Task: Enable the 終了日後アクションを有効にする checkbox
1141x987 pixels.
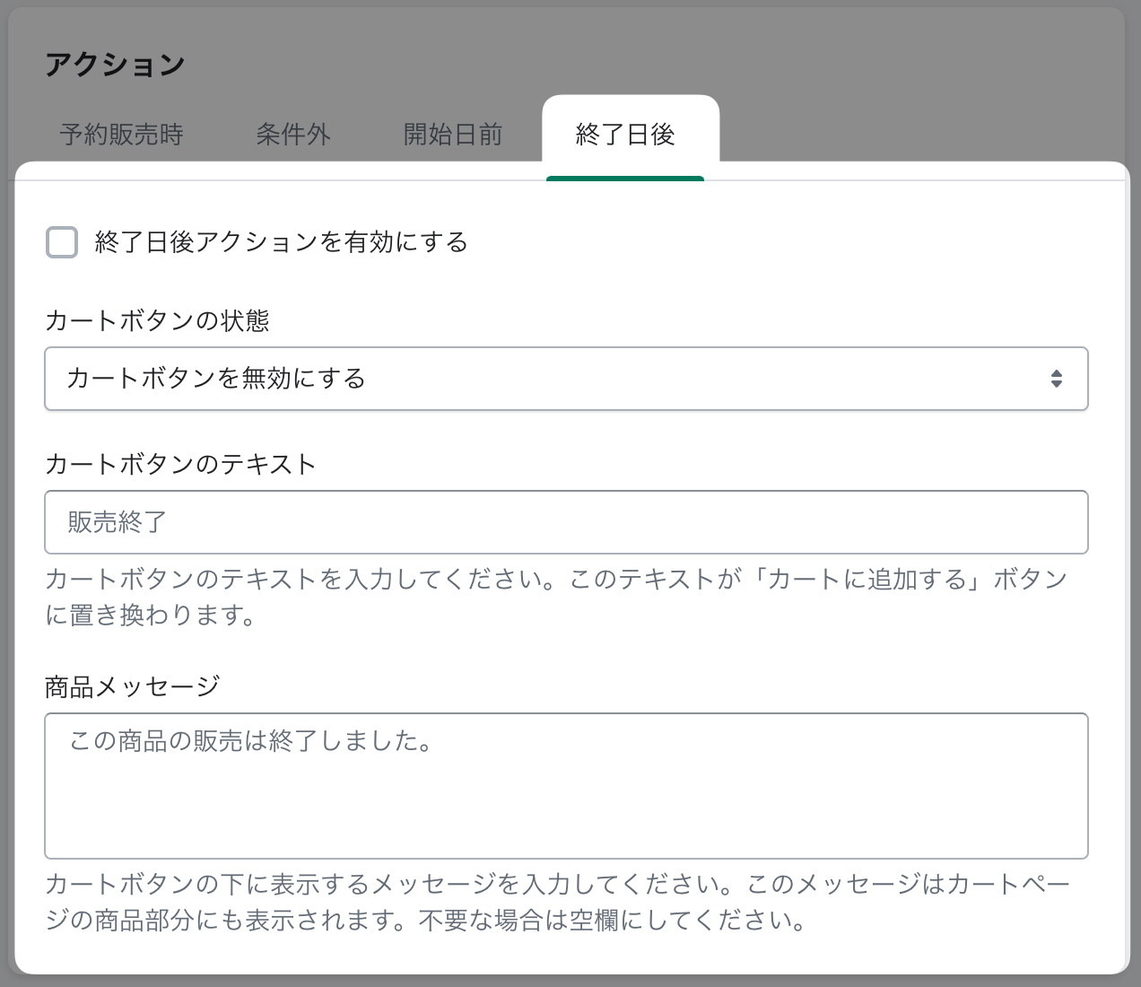Action: pos(62,242)
